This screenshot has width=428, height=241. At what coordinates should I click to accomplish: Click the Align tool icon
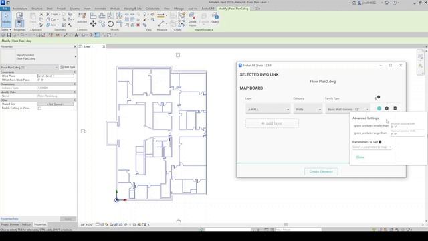pyautogui.click(x=93, y=15)
